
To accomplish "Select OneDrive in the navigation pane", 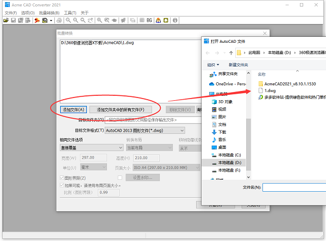I will pos(227,84).
